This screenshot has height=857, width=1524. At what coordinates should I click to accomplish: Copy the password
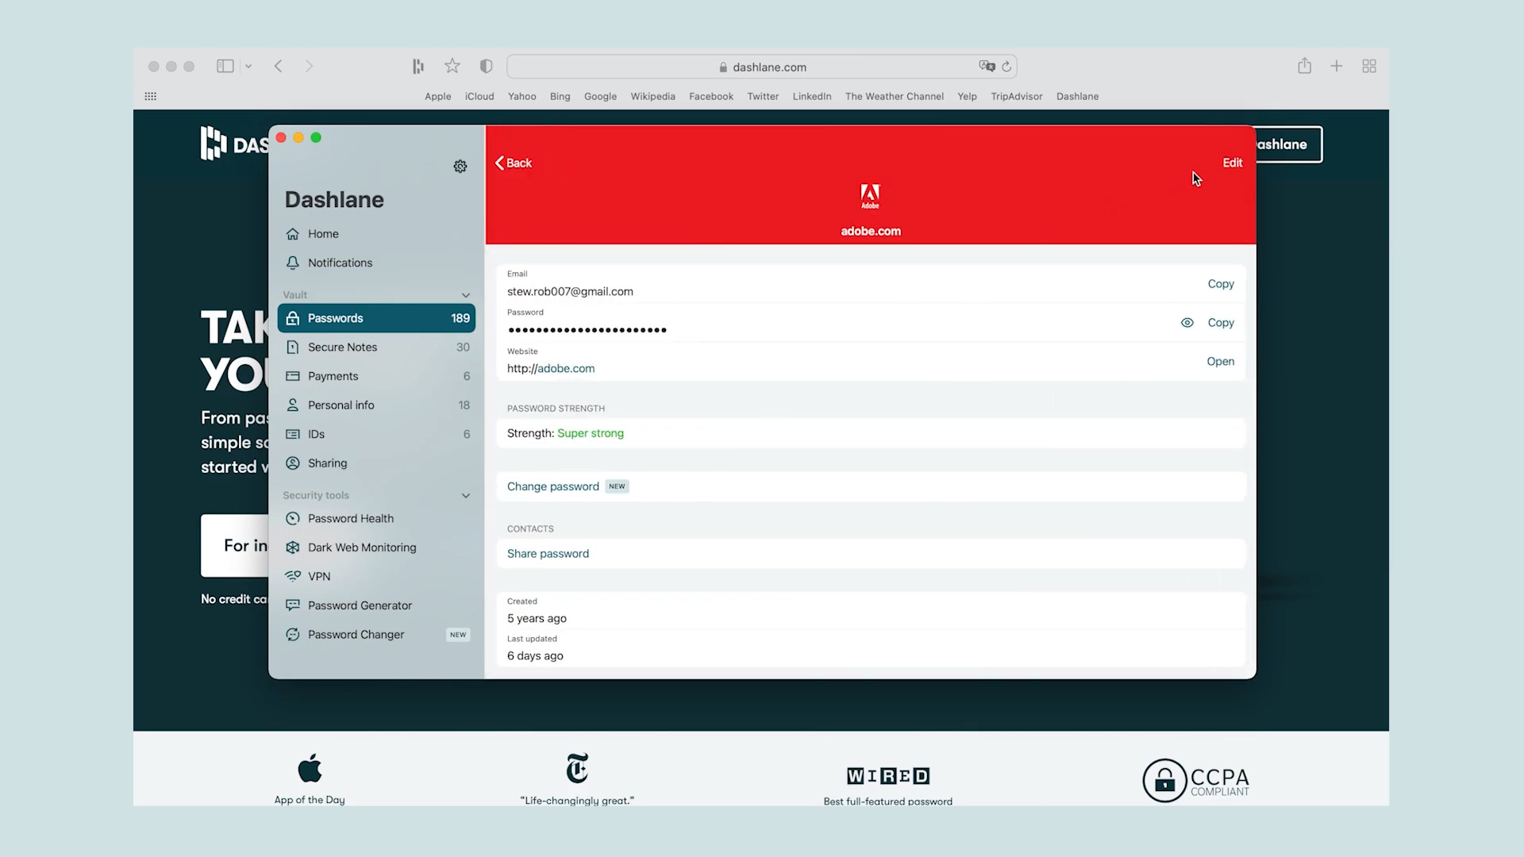pyautogui.click(x=1221, y=323)
